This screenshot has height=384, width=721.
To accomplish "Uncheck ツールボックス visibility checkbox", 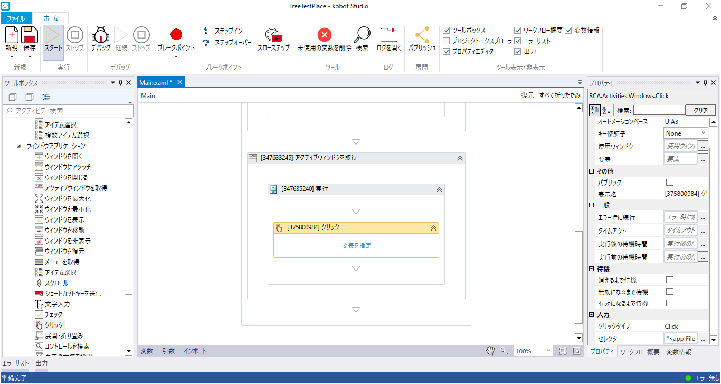I will pos(447,30).
